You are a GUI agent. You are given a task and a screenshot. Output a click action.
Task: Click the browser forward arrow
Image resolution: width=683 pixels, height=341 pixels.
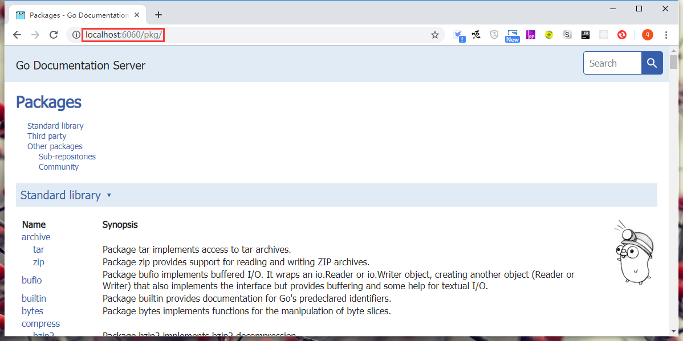pyautogui.click(x=35, y=35)
